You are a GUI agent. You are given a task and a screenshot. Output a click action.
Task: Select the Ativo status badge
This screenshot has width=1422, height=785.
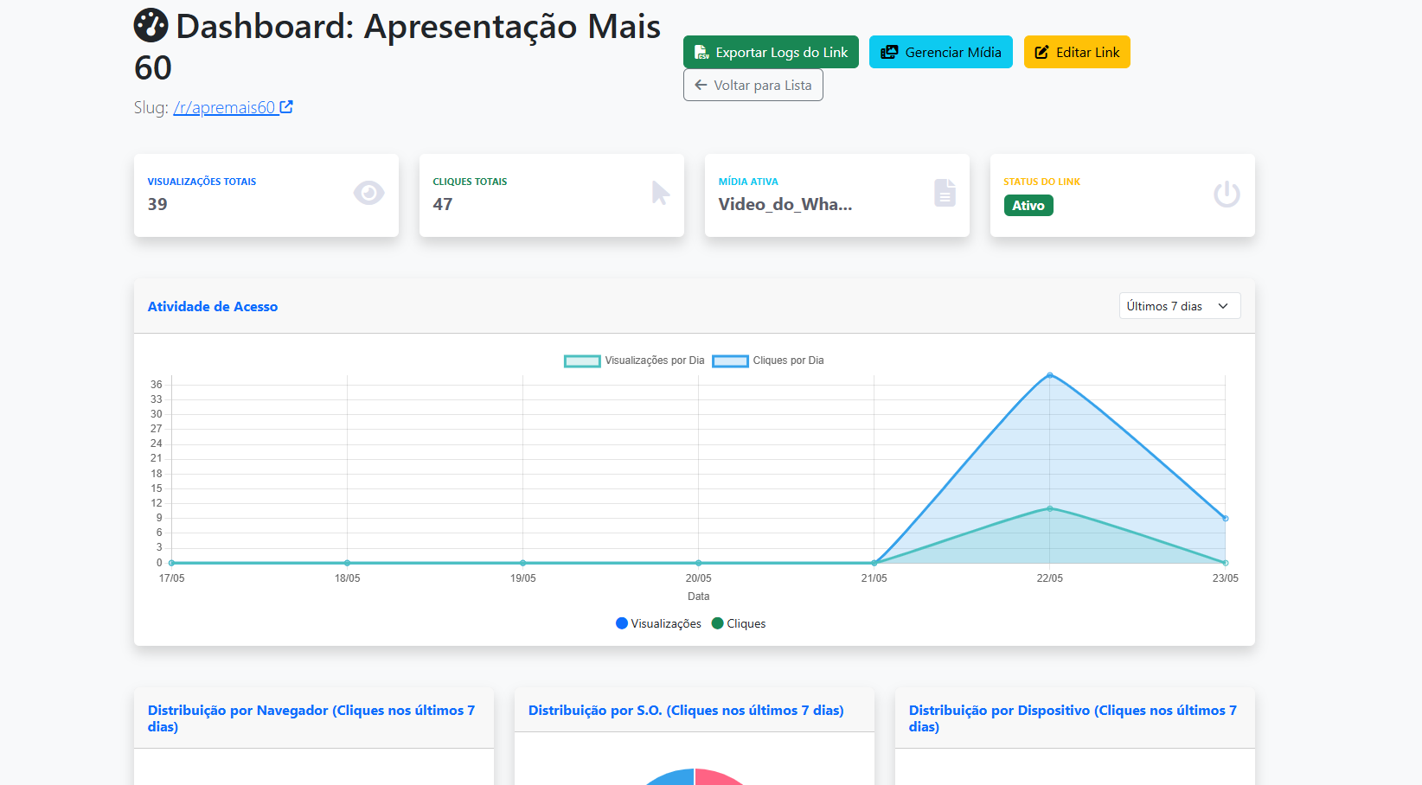pyautogui.click(x=1028, y=205)
